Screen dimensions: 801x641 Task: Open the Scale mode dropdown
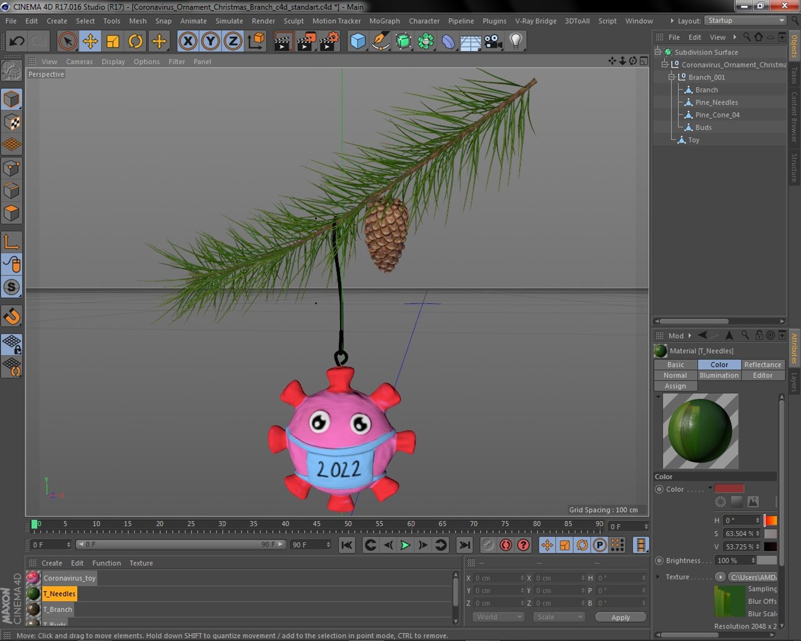560,617
